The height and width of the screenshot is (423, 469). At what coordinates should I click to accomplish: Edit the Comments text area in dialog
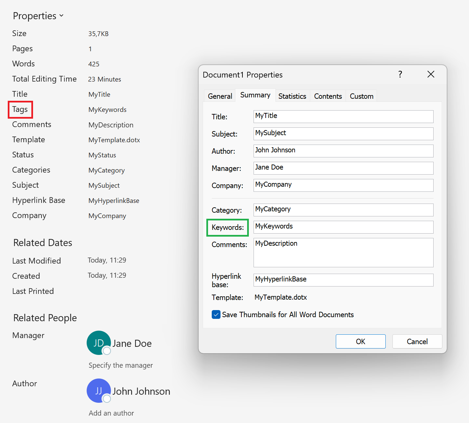(343, 253)
